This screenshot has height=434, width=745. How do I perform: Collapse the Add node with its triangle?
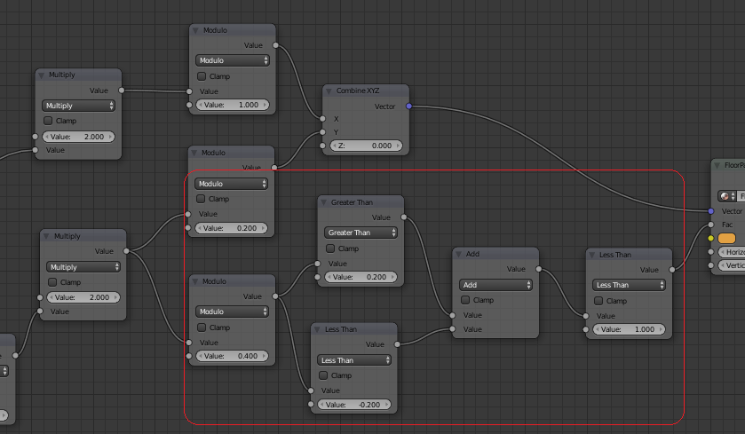point(459,254)
